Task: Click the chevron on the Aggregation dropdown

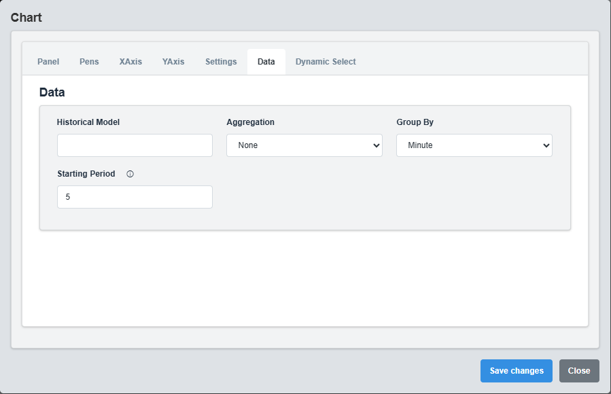Action: [x=376, y=145]
